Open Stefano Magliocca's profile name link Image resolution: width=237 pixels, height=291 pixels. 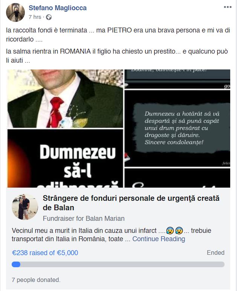(x=58, y=8)
